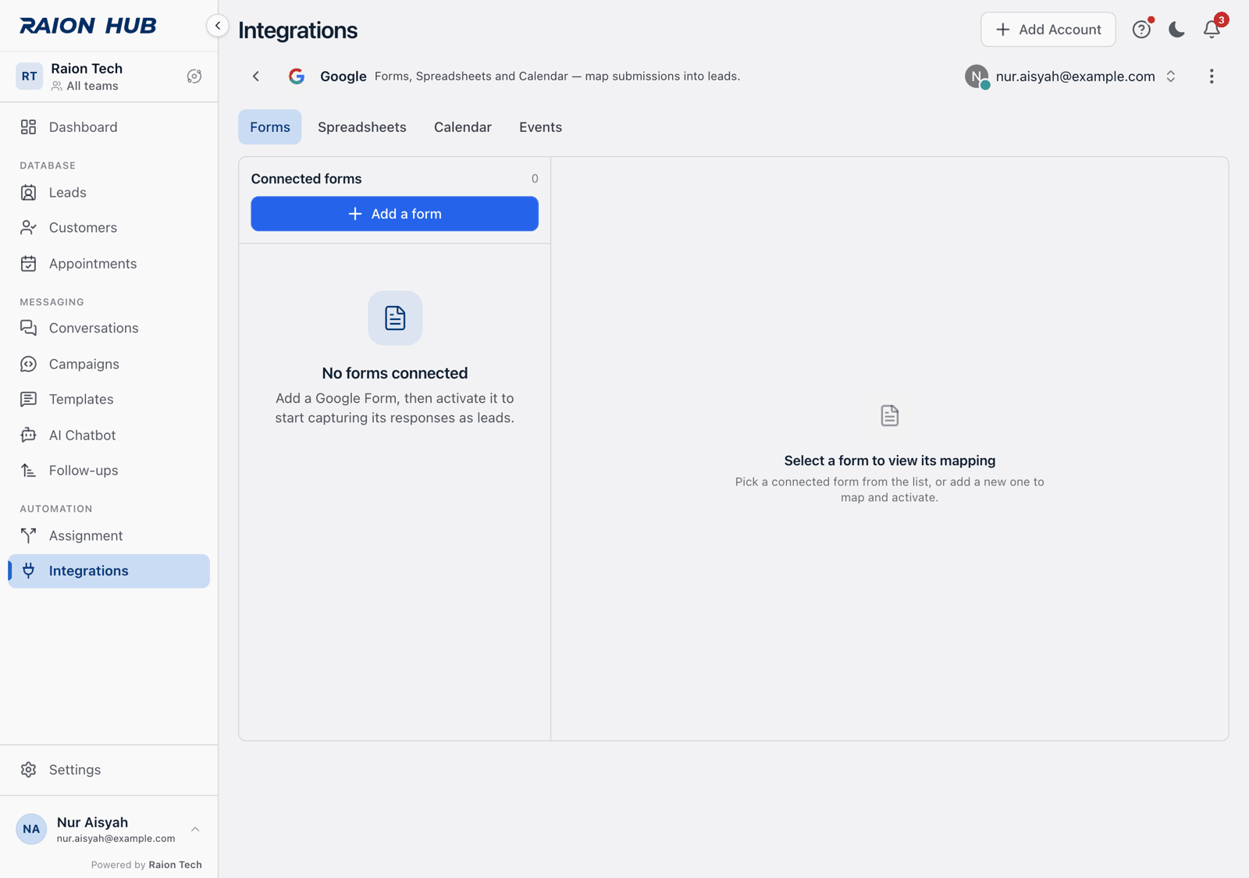Click the help question mark icon

click(x=1141, y=30)
